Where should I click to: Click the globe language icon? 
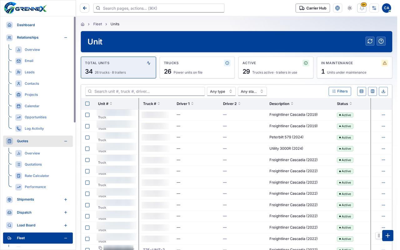(x=337, y=8)
